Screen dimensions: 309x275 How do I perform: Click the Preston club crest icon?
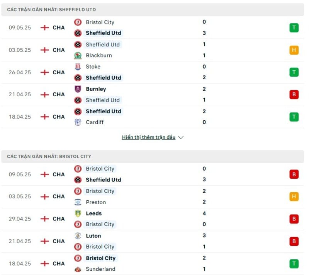[x=78, y=202]
